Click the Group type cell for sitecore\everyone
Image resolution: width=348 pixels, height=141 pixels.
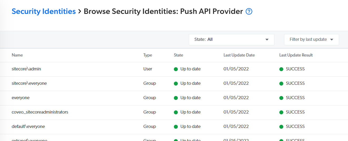coord(150,83)
